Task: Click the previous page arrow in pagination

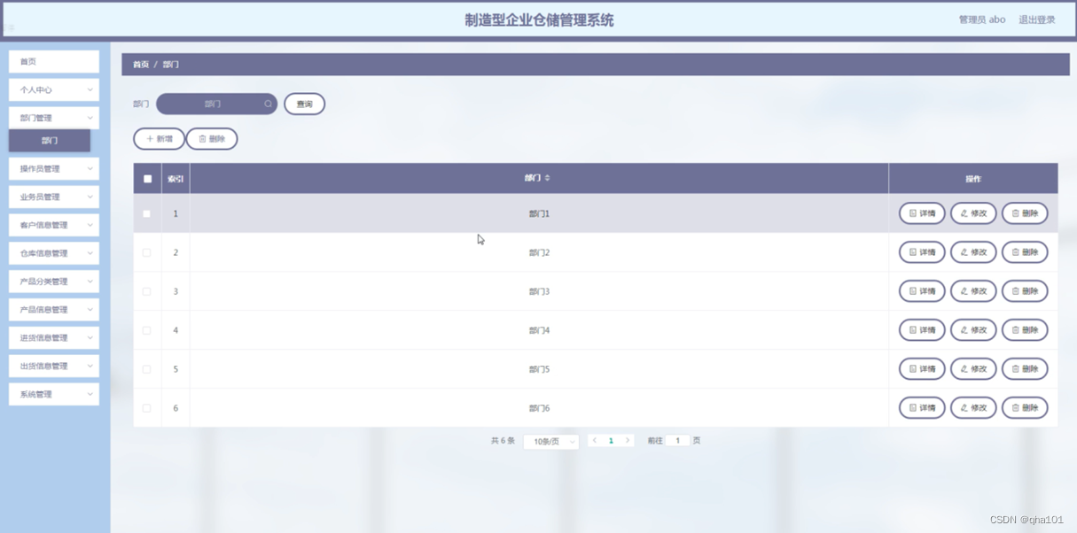Action: (594, 440)
